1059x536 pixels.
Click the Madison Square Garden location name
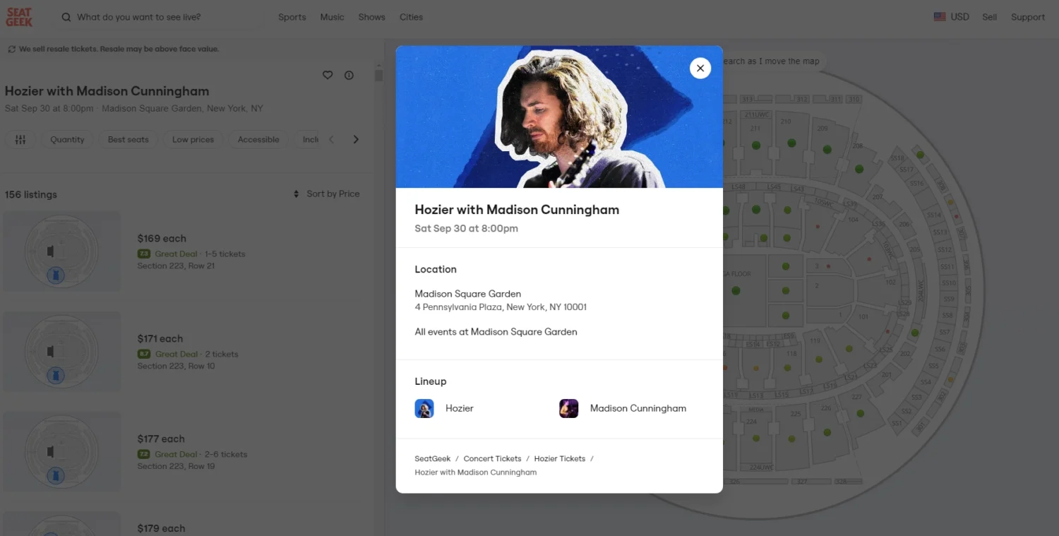[x=468, y=293]
